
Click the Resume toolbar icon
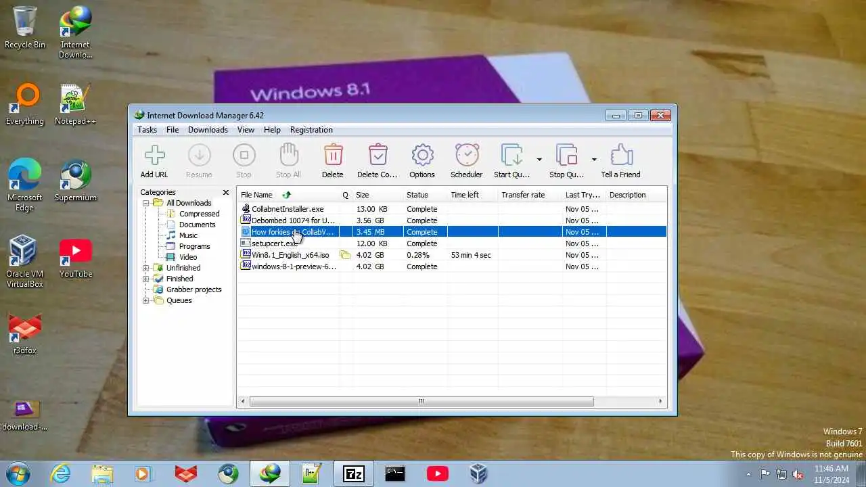pos(199,156)
